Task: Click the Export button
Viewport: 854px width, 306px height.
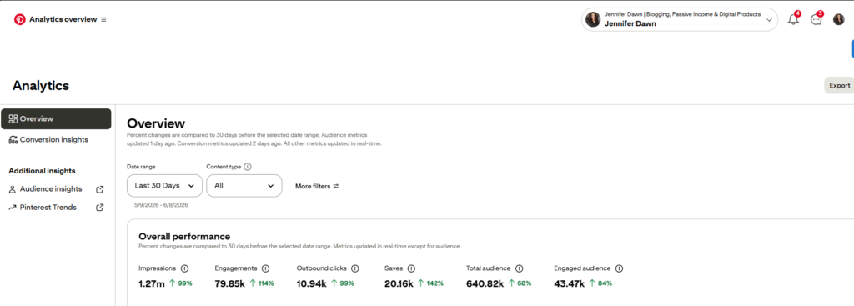Action: (x=839, y=85)
